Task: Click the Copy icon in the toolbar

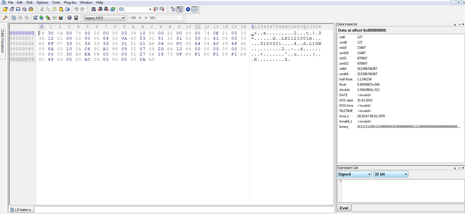Action: pos(48,9)
